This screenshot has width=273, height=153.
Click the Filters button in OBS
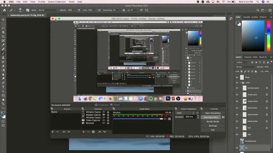pyautogui.click(x=115, y=105)
